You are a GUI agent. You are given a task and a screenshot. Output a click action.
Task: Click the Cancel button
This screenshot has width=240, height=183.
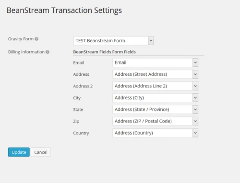(41, 152)
